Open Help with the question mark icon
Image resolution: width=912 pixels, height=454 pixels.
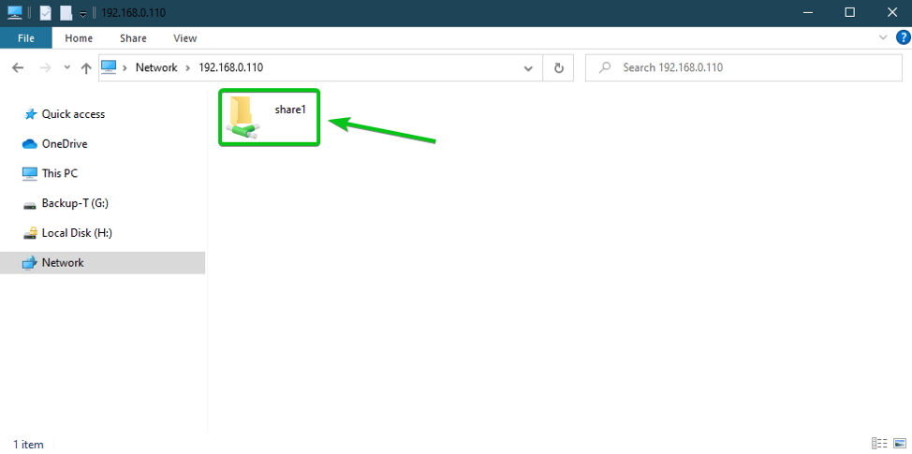903,38
